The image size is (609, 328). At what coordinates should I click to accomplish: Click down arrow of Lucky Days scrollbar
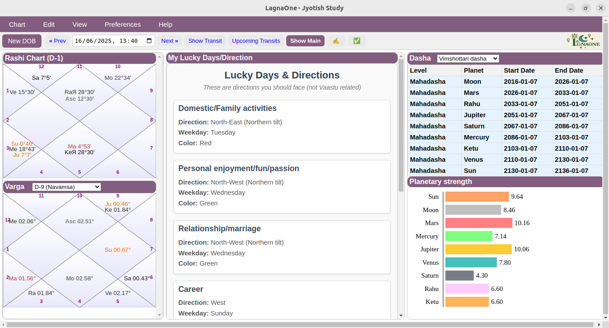pyautogui.click(x=401, y=316)
